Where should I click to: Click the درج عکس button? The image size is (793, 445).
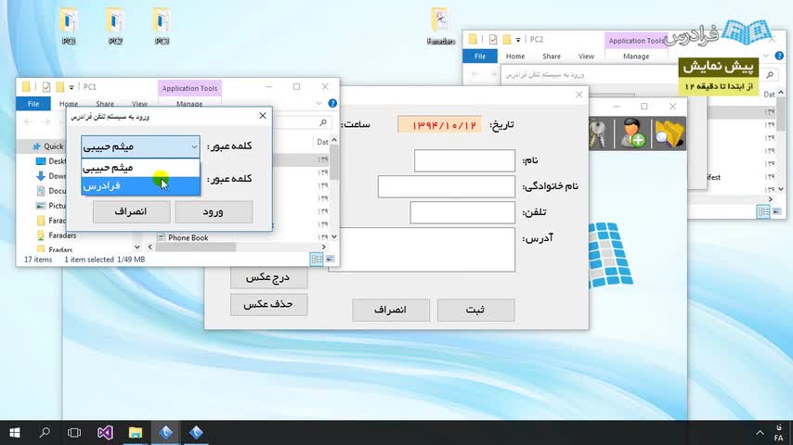point(269,277)
